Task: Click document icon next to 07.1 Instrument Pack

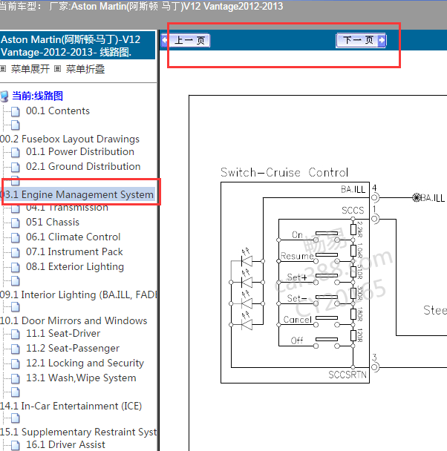Action: (x=16, y=252)
